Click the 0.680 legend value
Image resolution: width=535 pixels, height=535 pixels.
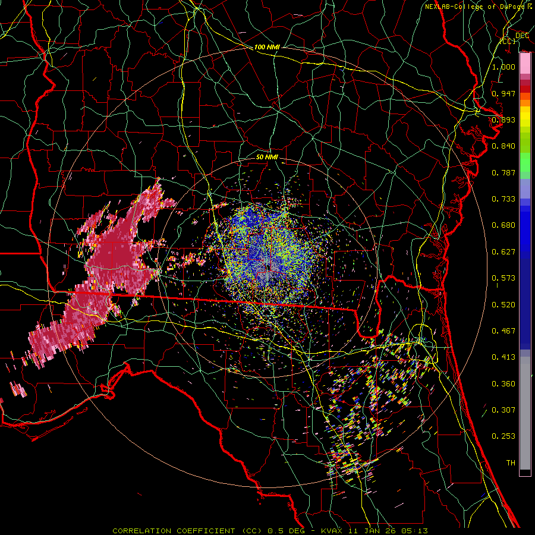point(503,225)
